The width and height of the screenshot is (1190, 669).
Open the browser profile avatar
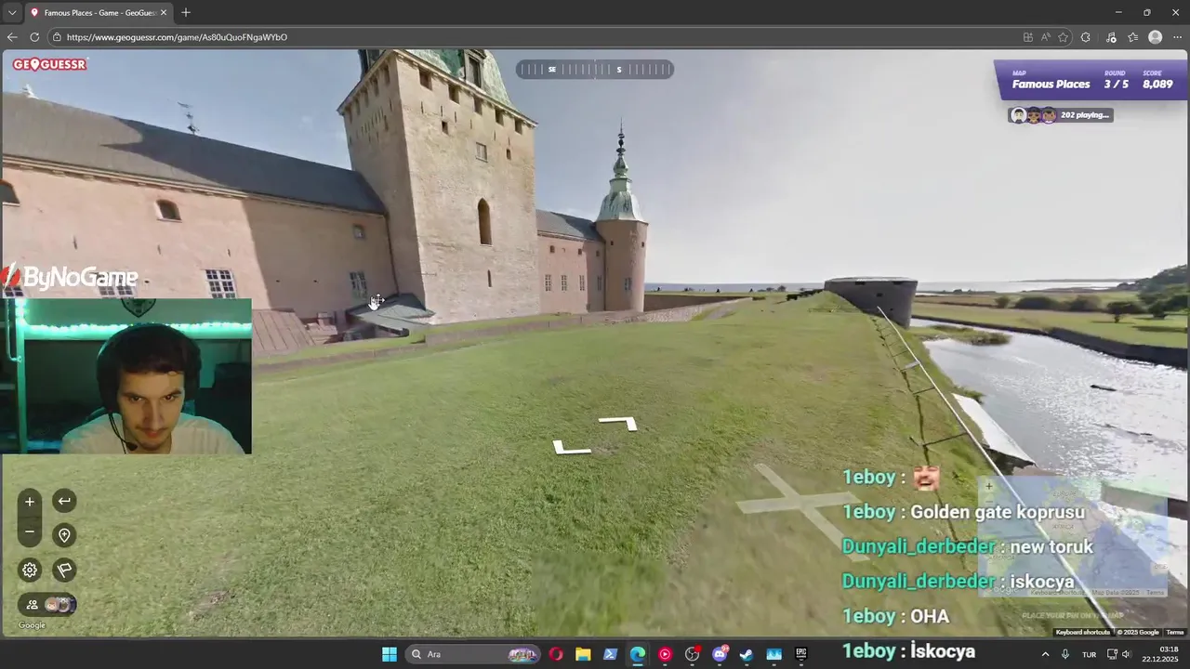point(1156,37)
